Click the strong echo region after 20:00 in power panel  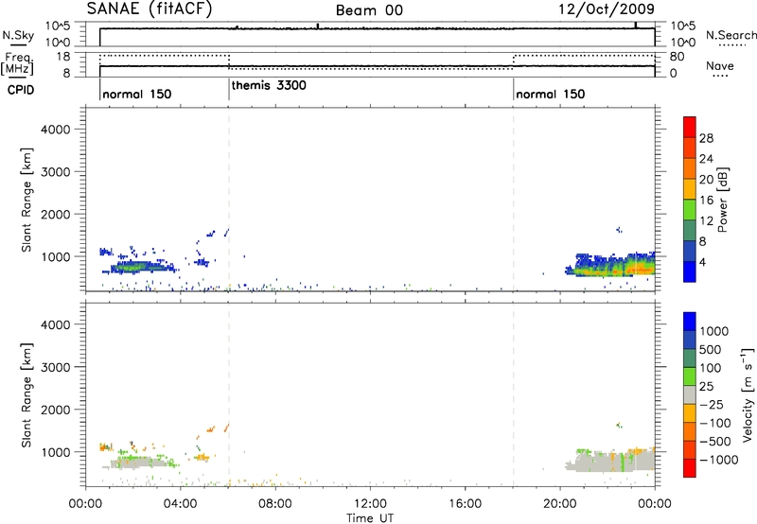click(x=610, y=265)
